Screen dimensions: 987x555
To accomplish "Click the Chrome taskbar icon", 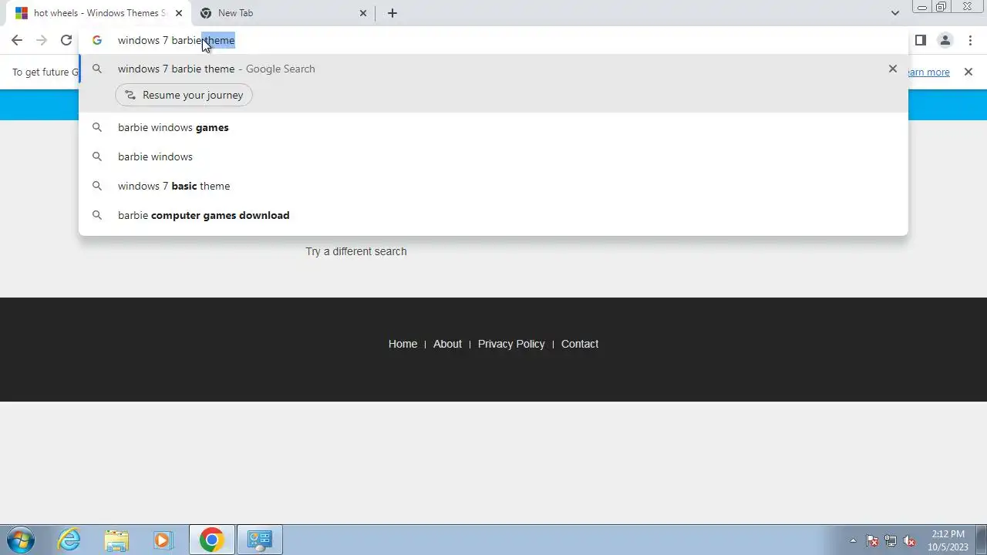I will click(x=212, y=540).
